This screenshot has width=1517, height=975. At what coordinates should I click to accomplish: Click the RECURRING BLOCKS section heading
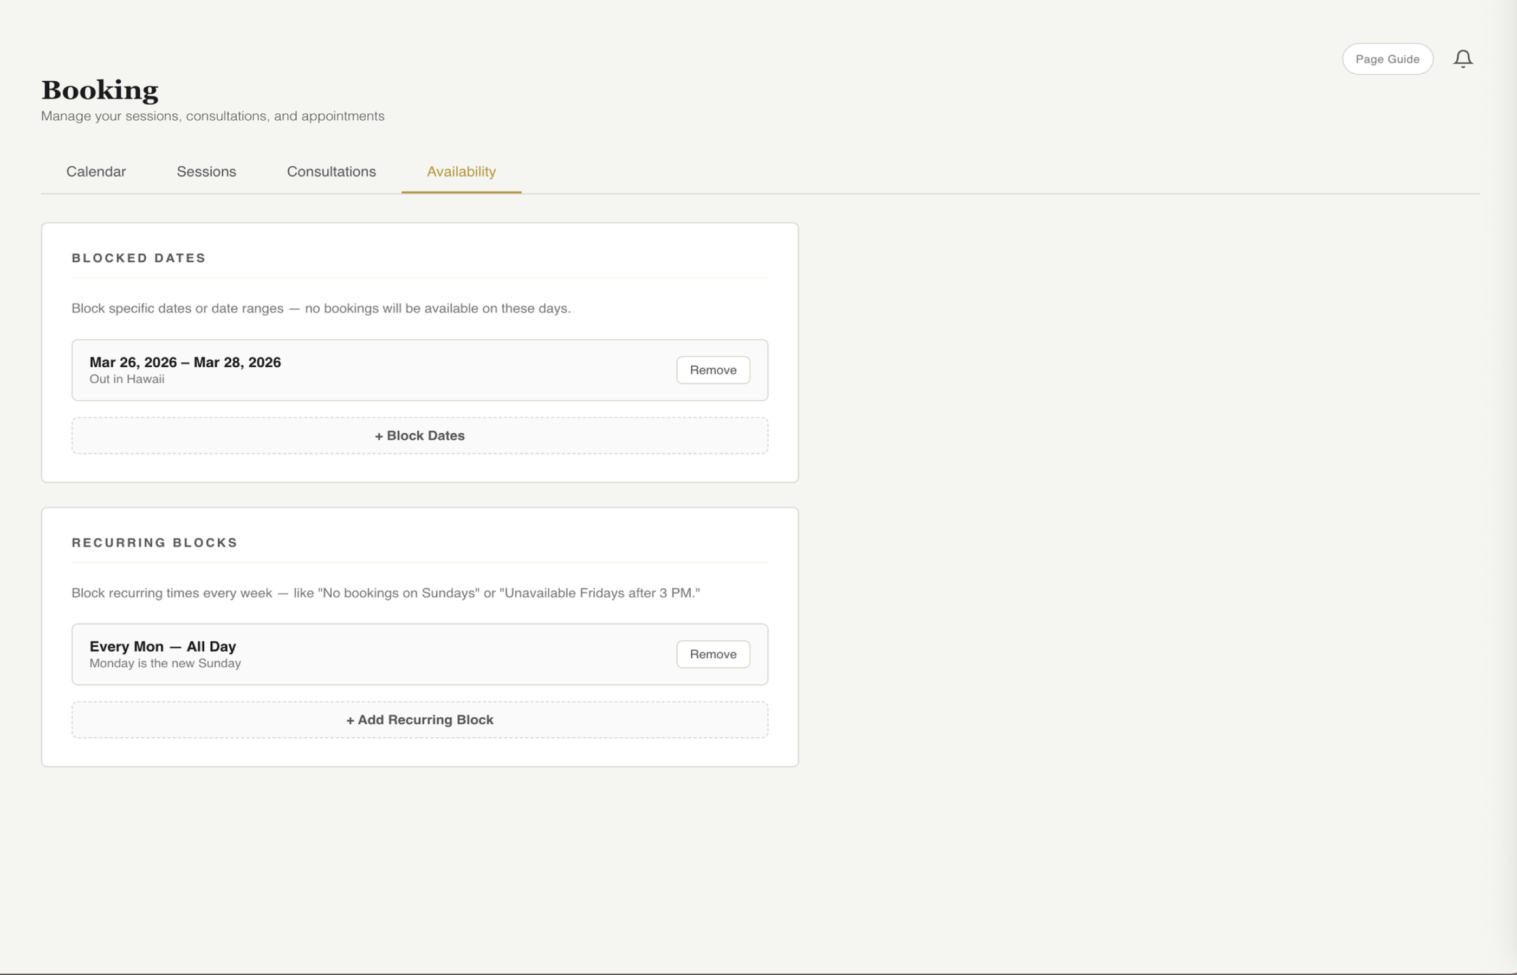(x=154, y=542)
